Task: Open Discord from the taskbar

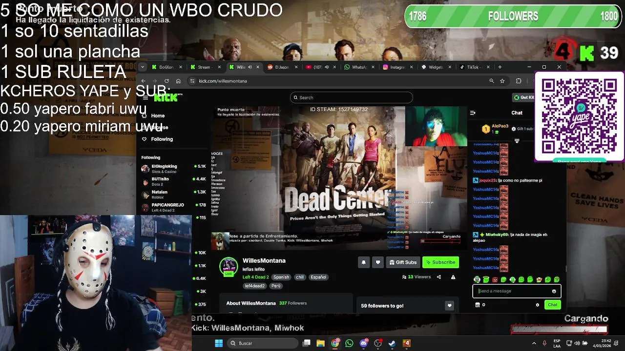Action: 363,343
